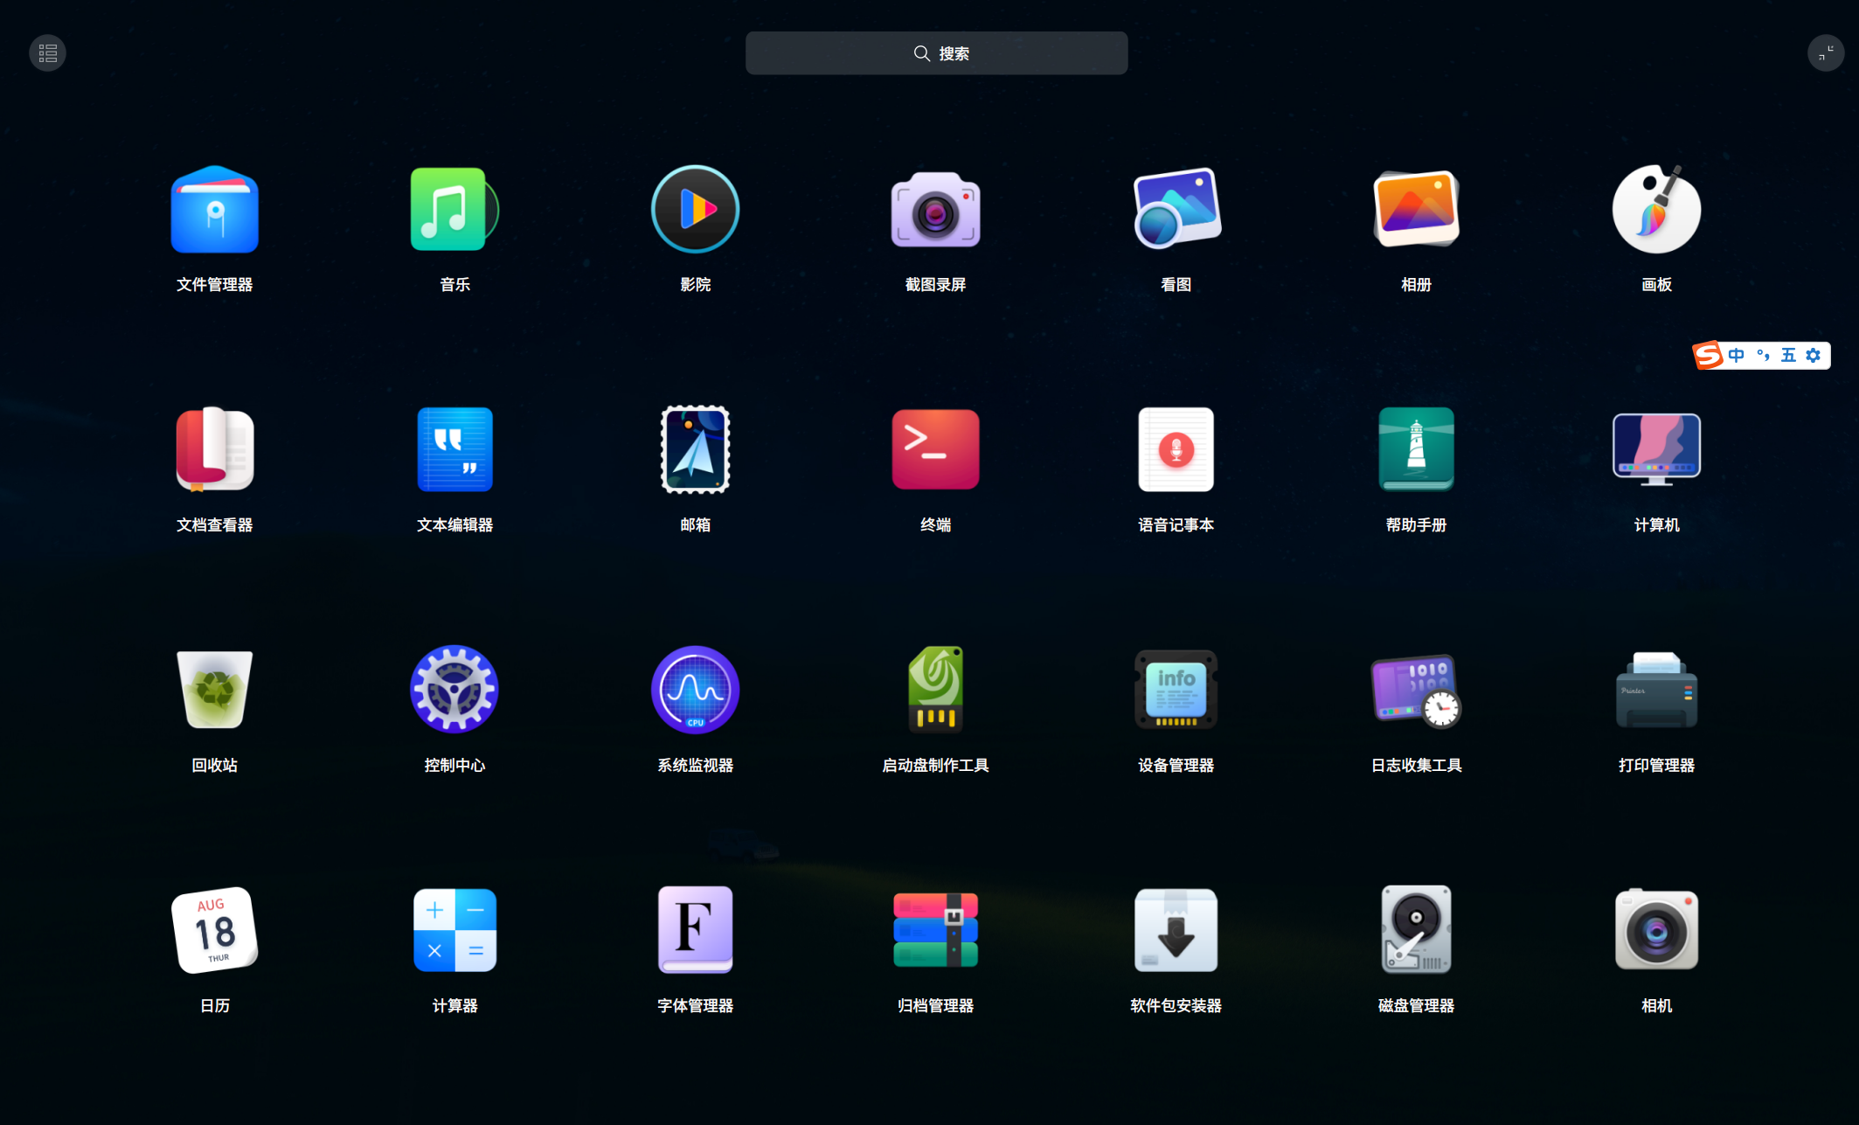The image size is (1859, 1125).
Task: Open Sogou input method settings gear
Action: (1814, 355)
